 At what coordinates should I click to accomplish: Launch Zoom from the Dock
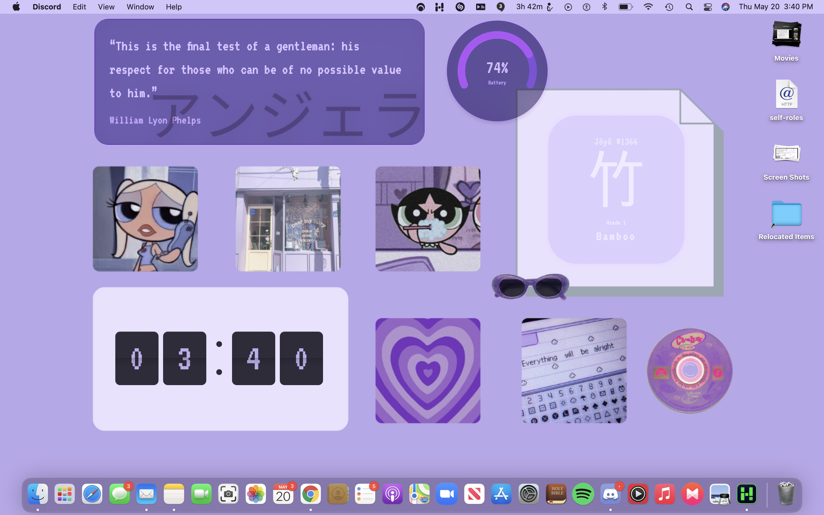447,494
